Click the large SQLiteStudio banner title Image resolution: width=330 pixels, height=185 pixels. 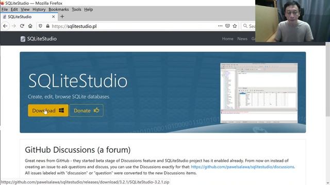(78, 81)
